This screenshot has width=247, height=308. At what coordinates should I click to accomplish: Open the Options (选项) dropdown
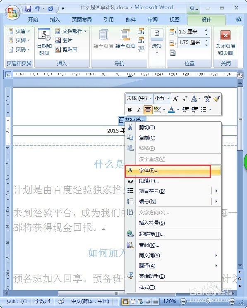[157, 42]
